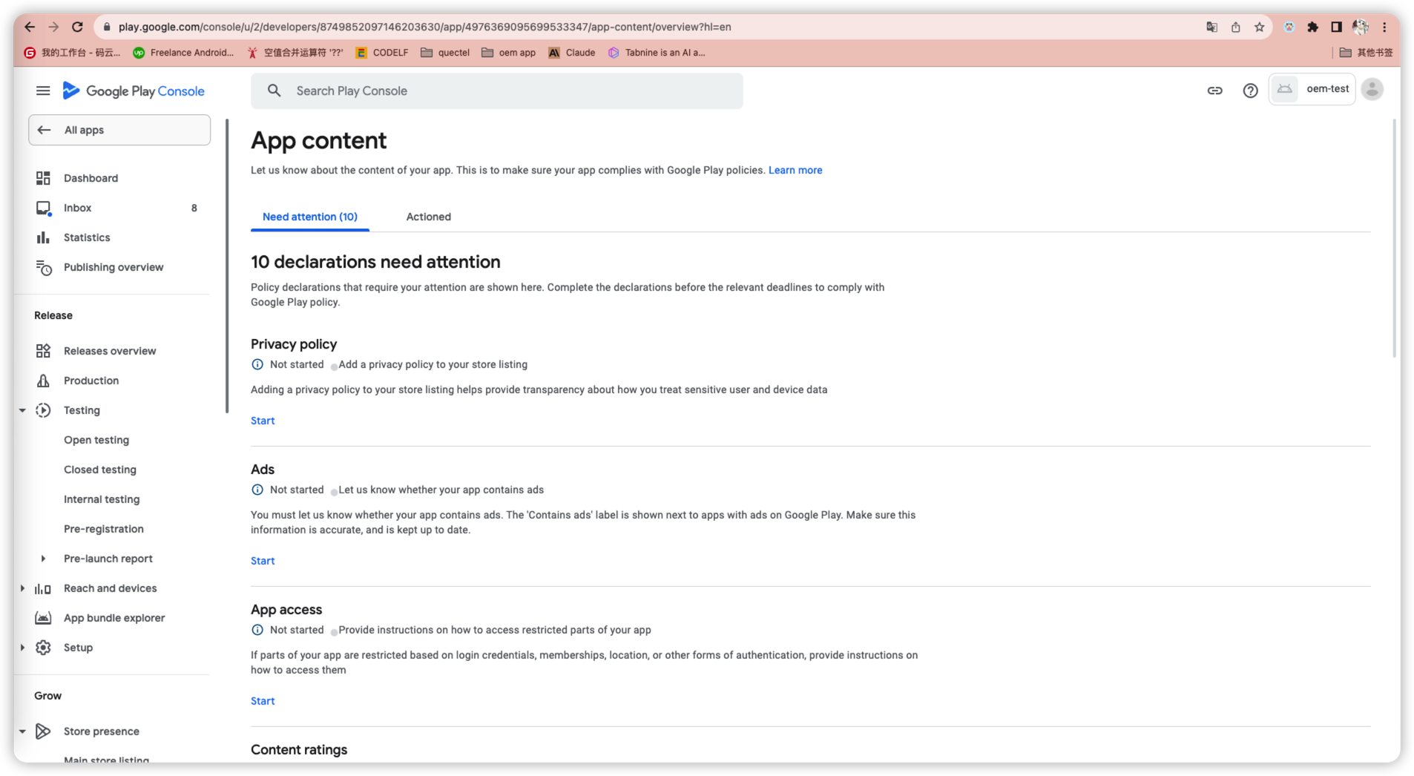Expand the Pre-launch report submenu
Screen dimensions: 1414x776
(43, 559)
